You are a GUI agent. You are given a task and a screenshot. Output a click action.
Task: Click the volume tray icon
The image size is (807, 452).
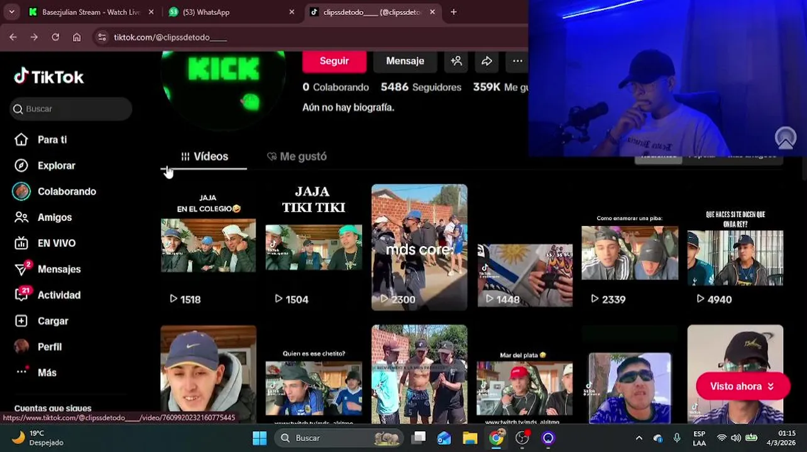click(736, 438)
